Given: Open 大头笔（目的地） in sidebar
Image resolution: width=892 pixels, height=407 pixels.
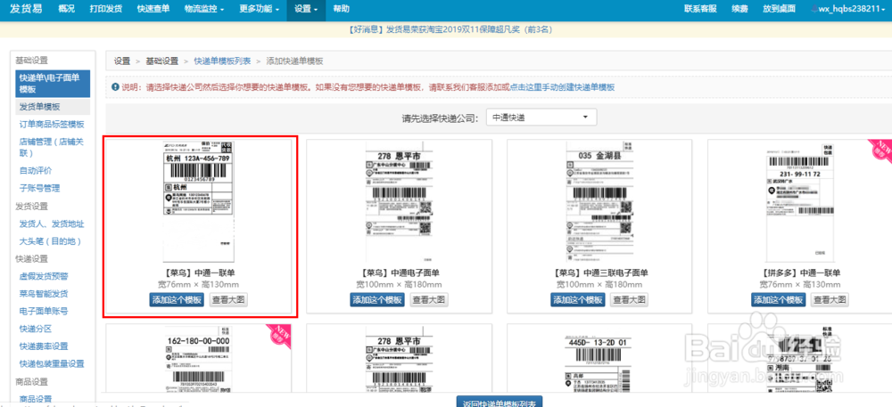Looking at the screenshot, I should tap(51, 241).
